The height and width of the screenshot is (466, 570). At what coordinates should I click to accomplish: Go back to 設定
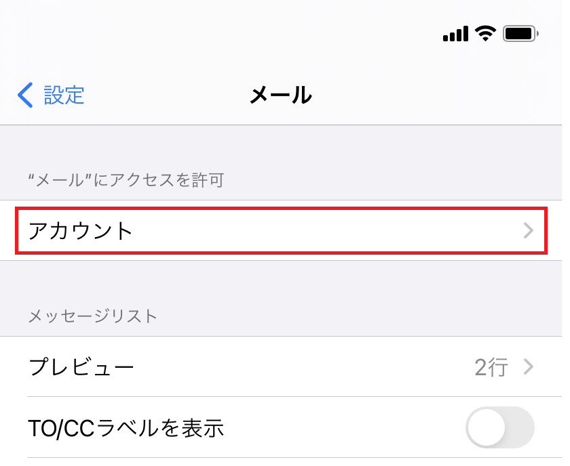51,95
